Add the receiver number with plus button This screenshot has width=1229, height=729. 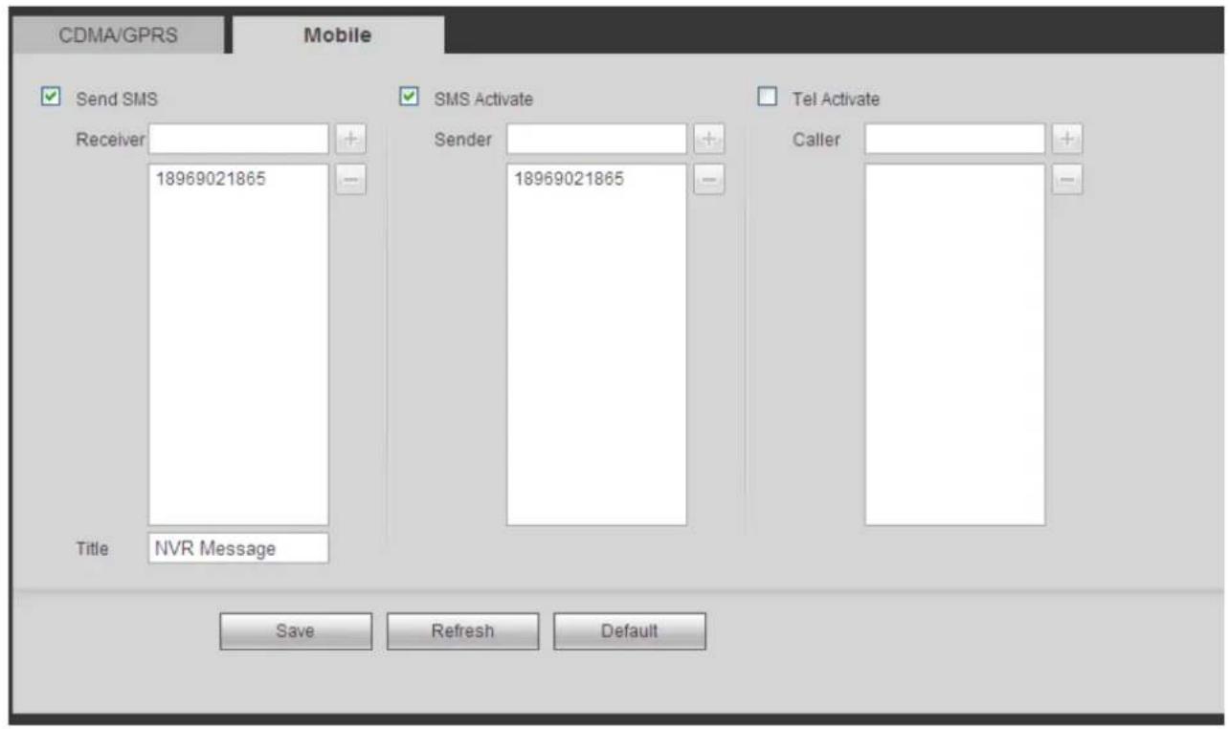coord(349,139)
